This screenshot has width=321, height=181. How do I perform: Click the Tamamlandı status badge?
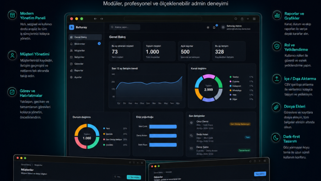click(244, 151)
